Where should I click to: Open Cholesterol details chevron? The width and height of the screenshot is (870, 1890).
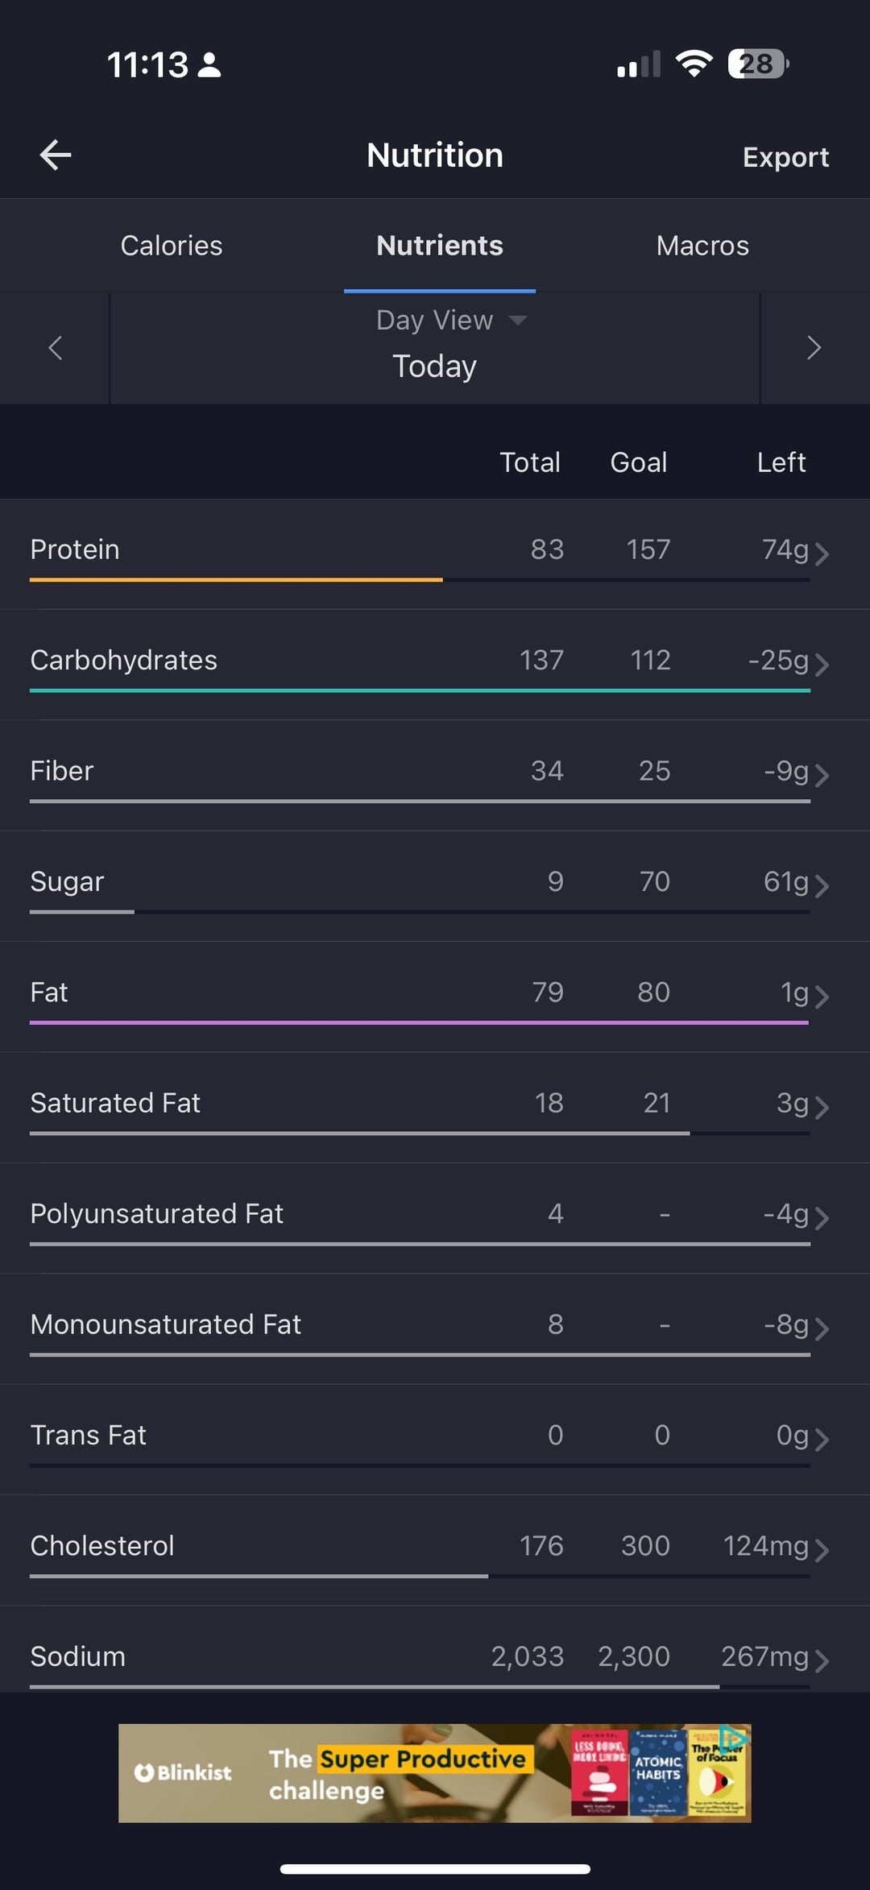[x=821, y=1550]
